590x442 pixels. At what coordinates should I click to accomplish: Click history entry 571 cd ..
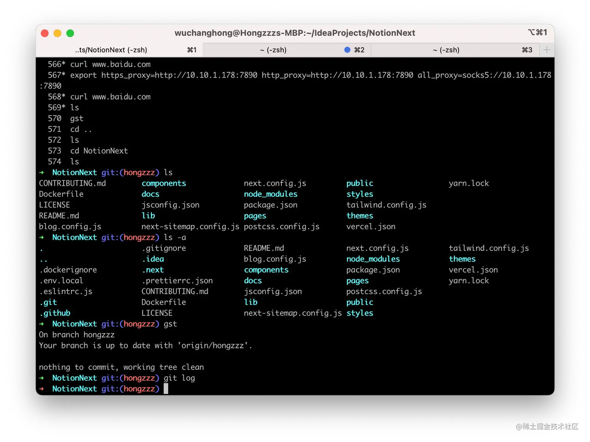[70, 129]
